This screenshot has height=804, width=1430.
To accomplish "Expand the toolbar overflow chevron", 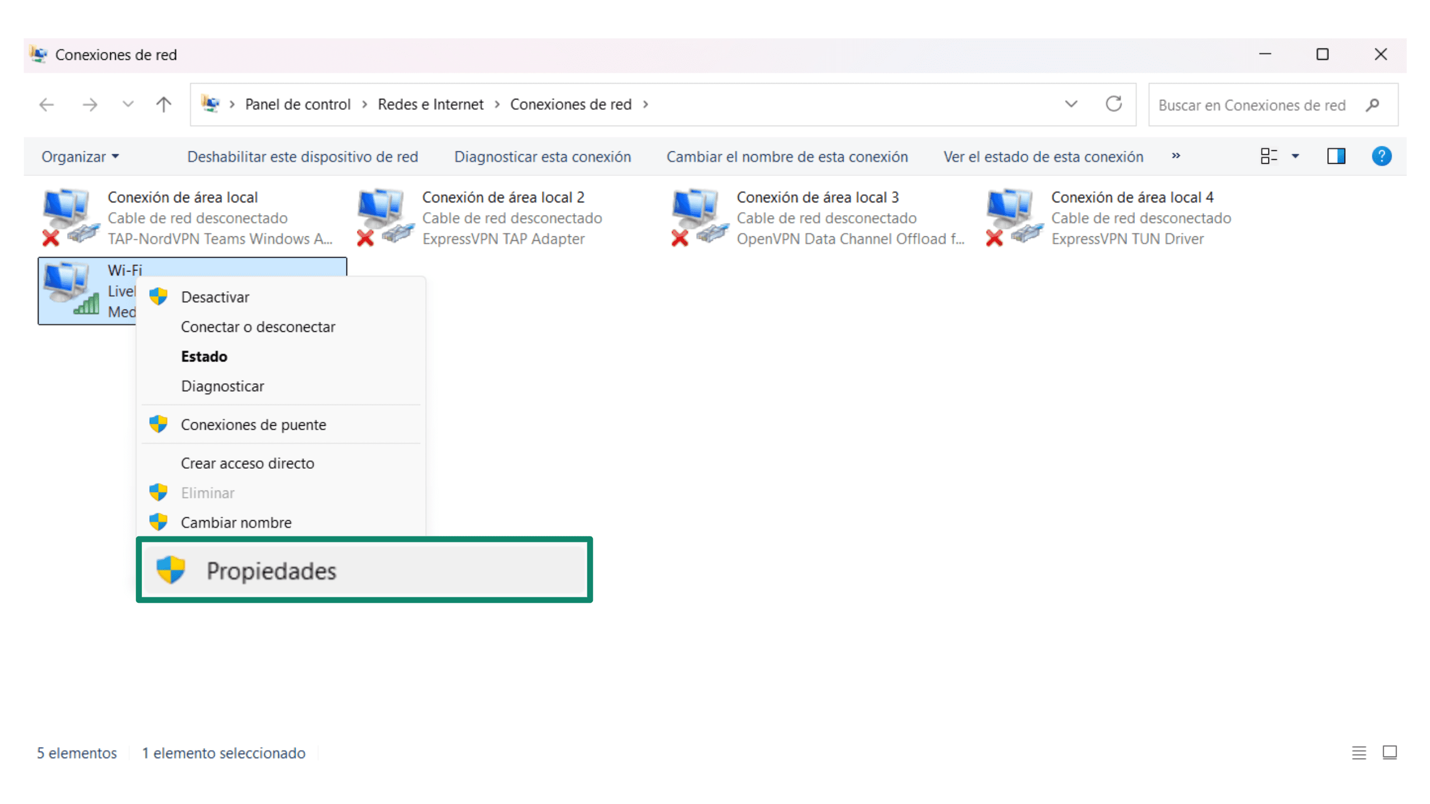I will click(1176, 156).
